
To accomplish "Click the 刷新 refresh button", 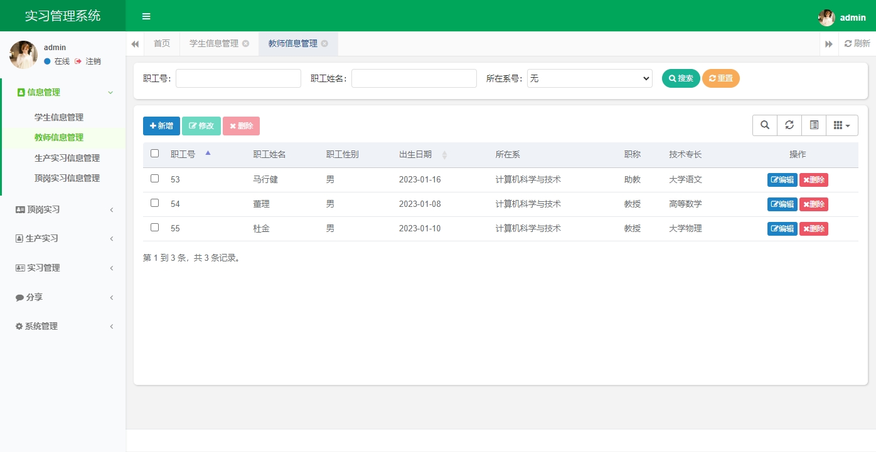I will (857, 44).
